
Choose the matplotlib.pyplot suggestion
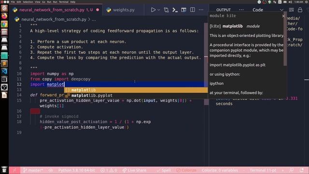point(136,96)
